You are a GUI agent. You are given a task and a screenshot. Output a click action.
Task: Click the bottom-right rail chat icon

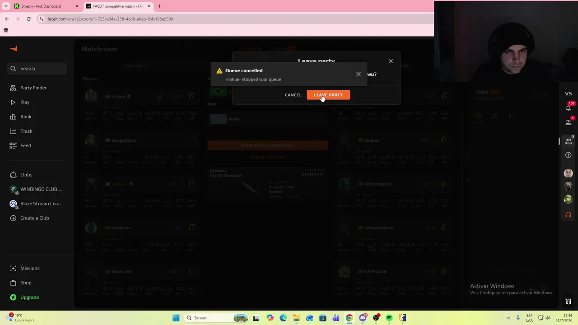[x=569, y=302]
